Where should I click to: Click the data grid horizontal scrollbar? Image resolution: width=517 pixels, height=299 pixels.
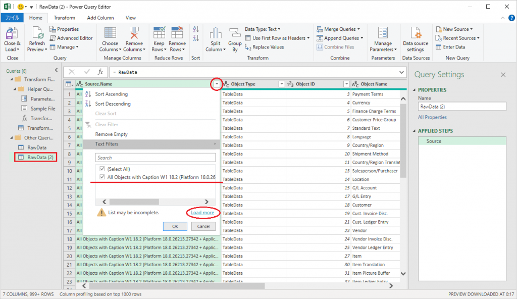click(x=177, y=286)
